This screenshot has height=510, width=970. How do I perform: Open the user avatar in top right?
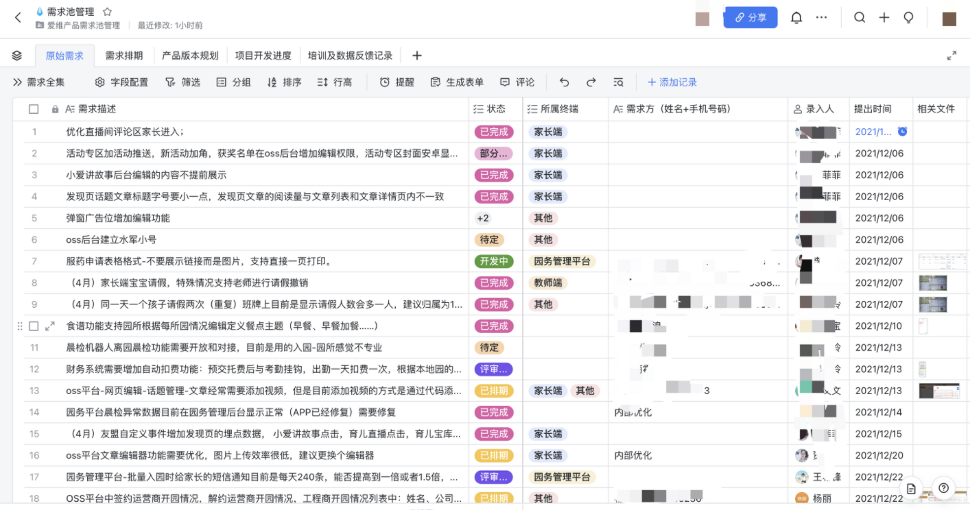(x=949, y=19)
